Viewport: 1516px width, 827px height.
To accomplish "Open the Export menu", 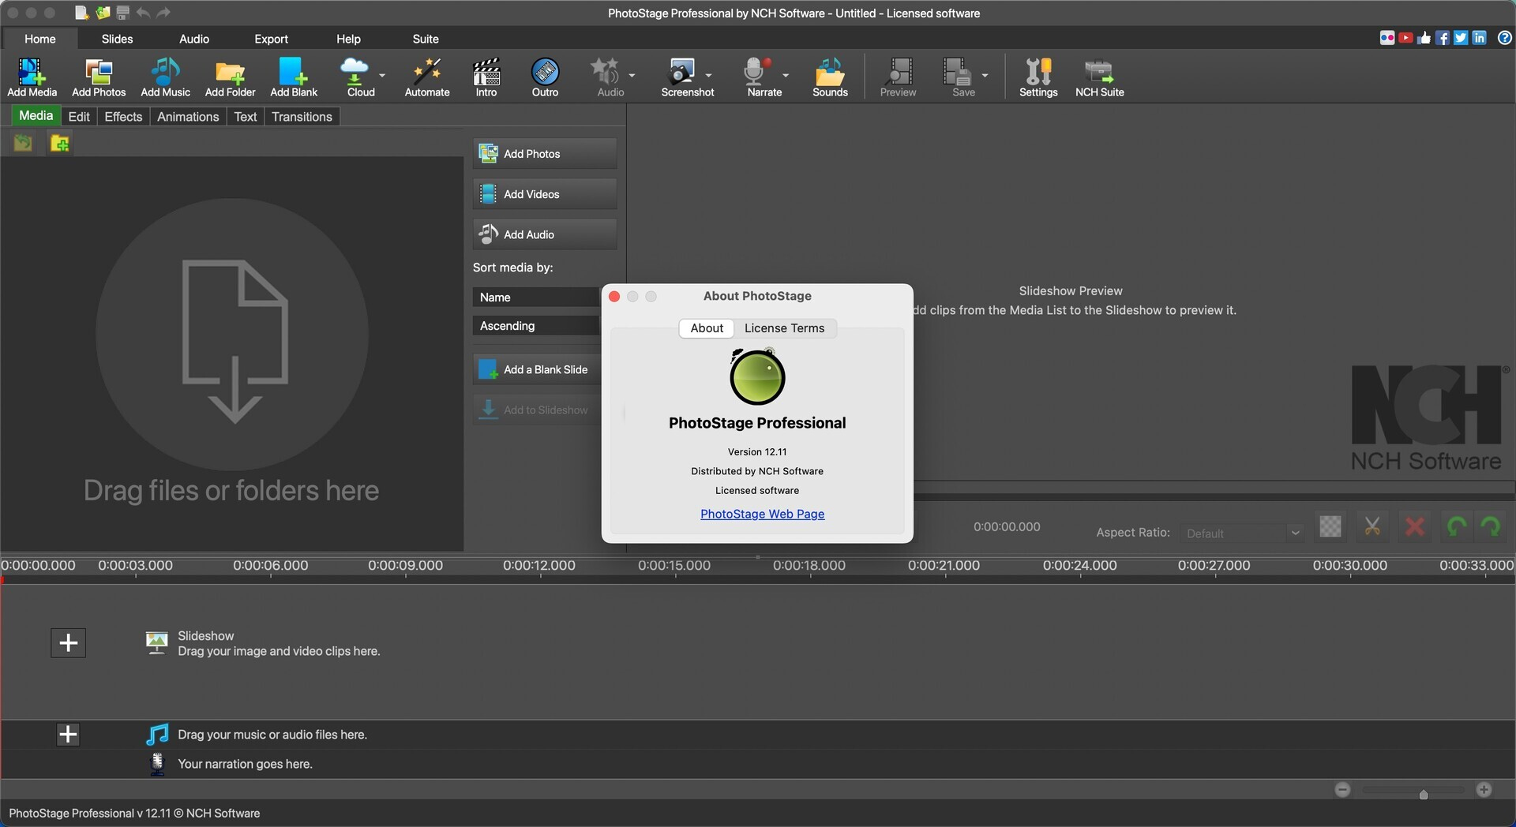I will click(271, 38).
